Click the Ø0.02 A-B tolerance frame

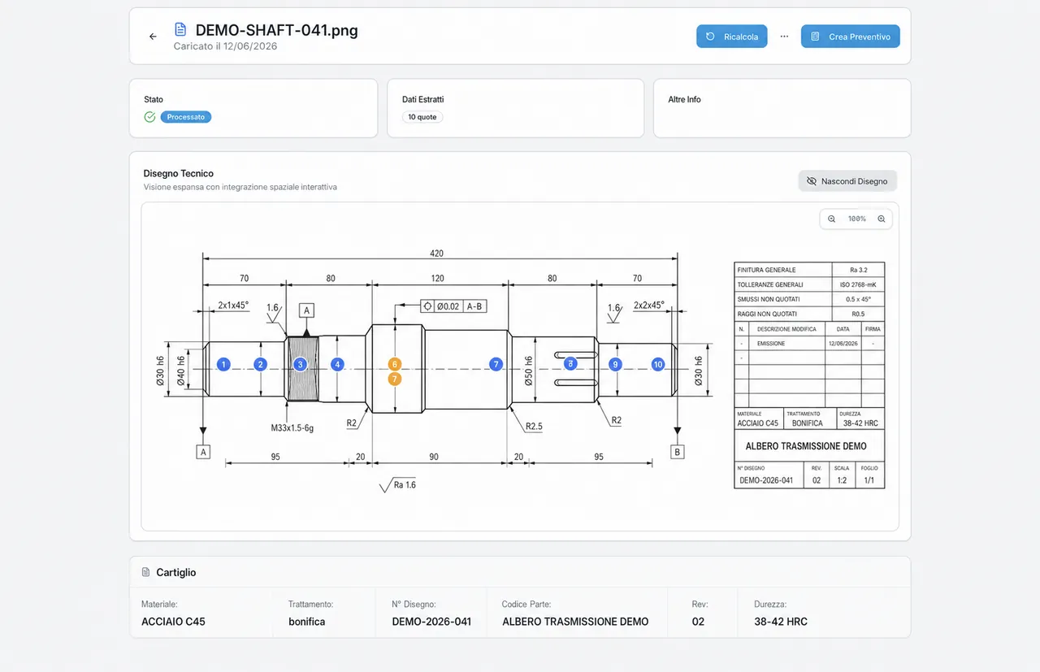click(x=453, y=306)
